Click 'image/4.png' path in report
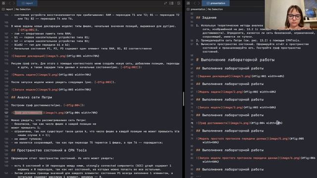This screenshot has width=317, height=178. coord(54,113)
